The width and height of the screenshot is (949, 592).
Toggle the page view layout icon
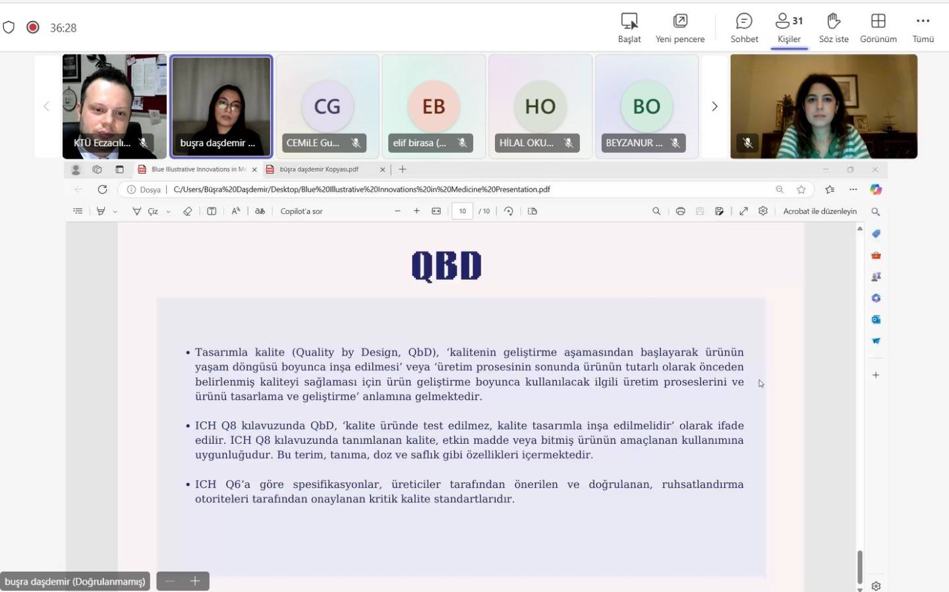click(x=532, y=211)
